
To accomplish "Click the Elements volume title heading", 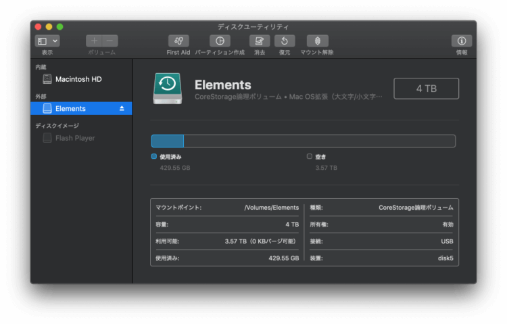I will tap(223, 85).
